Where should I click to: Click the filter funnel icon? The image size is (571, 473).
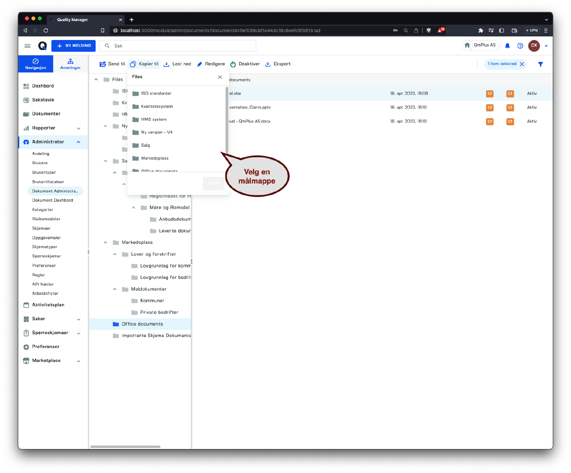540,64
